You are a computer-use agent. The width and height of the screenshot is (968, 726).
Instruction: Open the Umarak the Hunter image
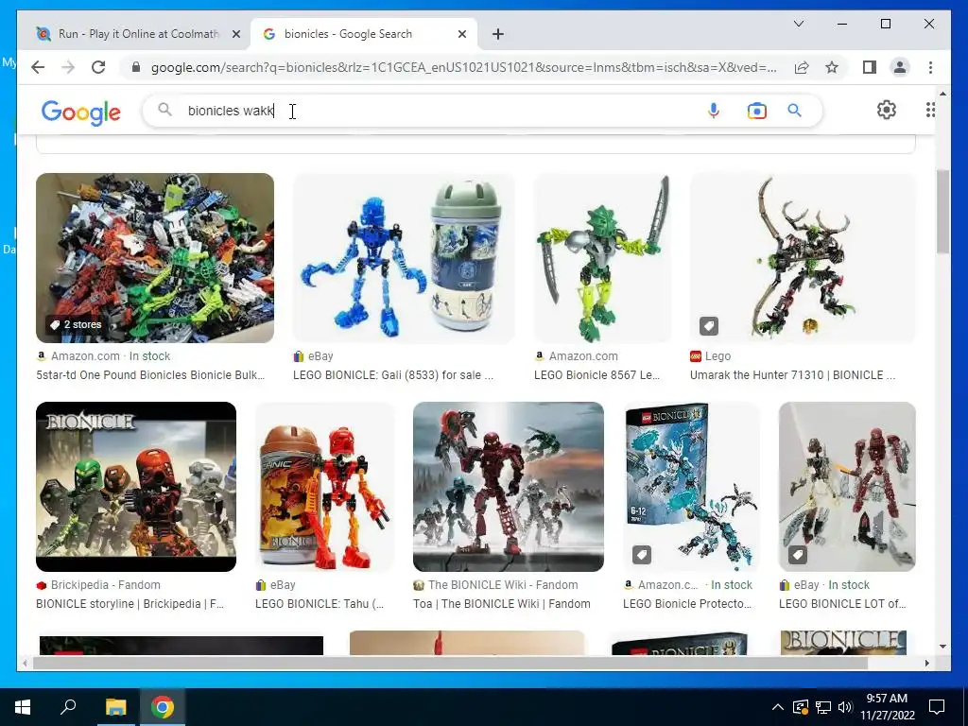[x=803, y=258]
